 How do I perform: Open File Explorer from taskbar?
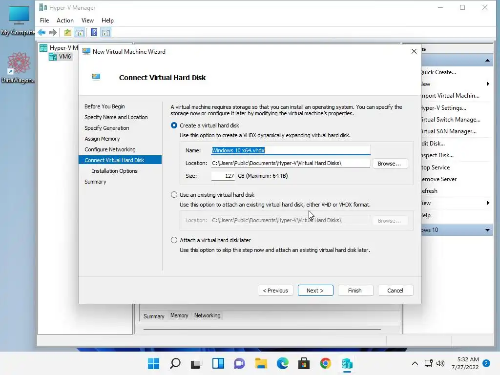pyautogui.click(x=261, y=363)
